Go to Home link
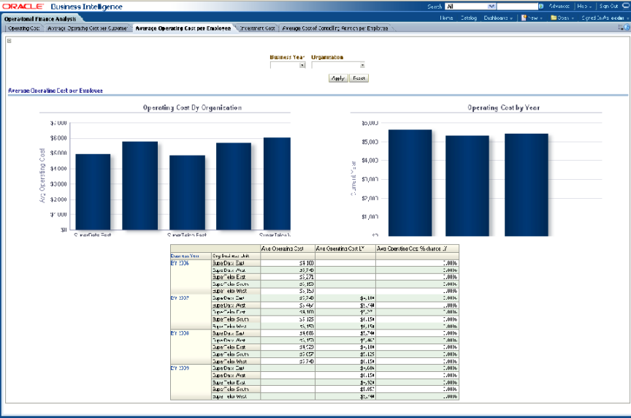The height and width of the screenshot is (418, 631). tap(446, 18)
